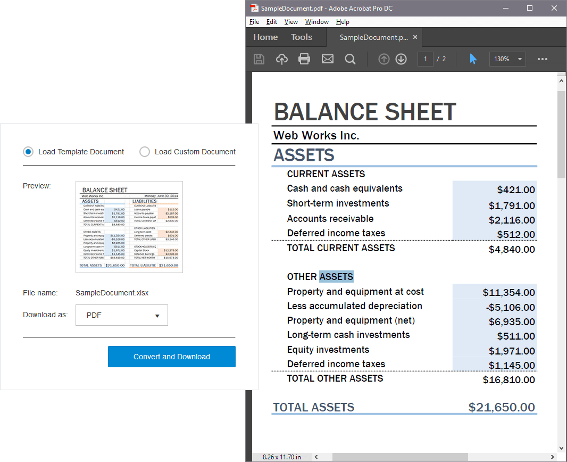Open the File menu
Viewport: 567px width, 462px height.
(x=254, y=22)
